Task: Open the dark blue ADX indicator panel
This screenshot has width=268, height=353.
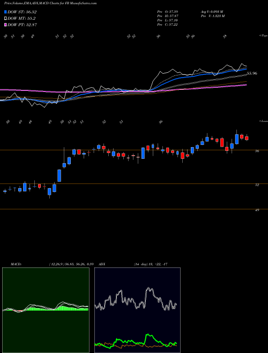Action: tap(137, 310)
